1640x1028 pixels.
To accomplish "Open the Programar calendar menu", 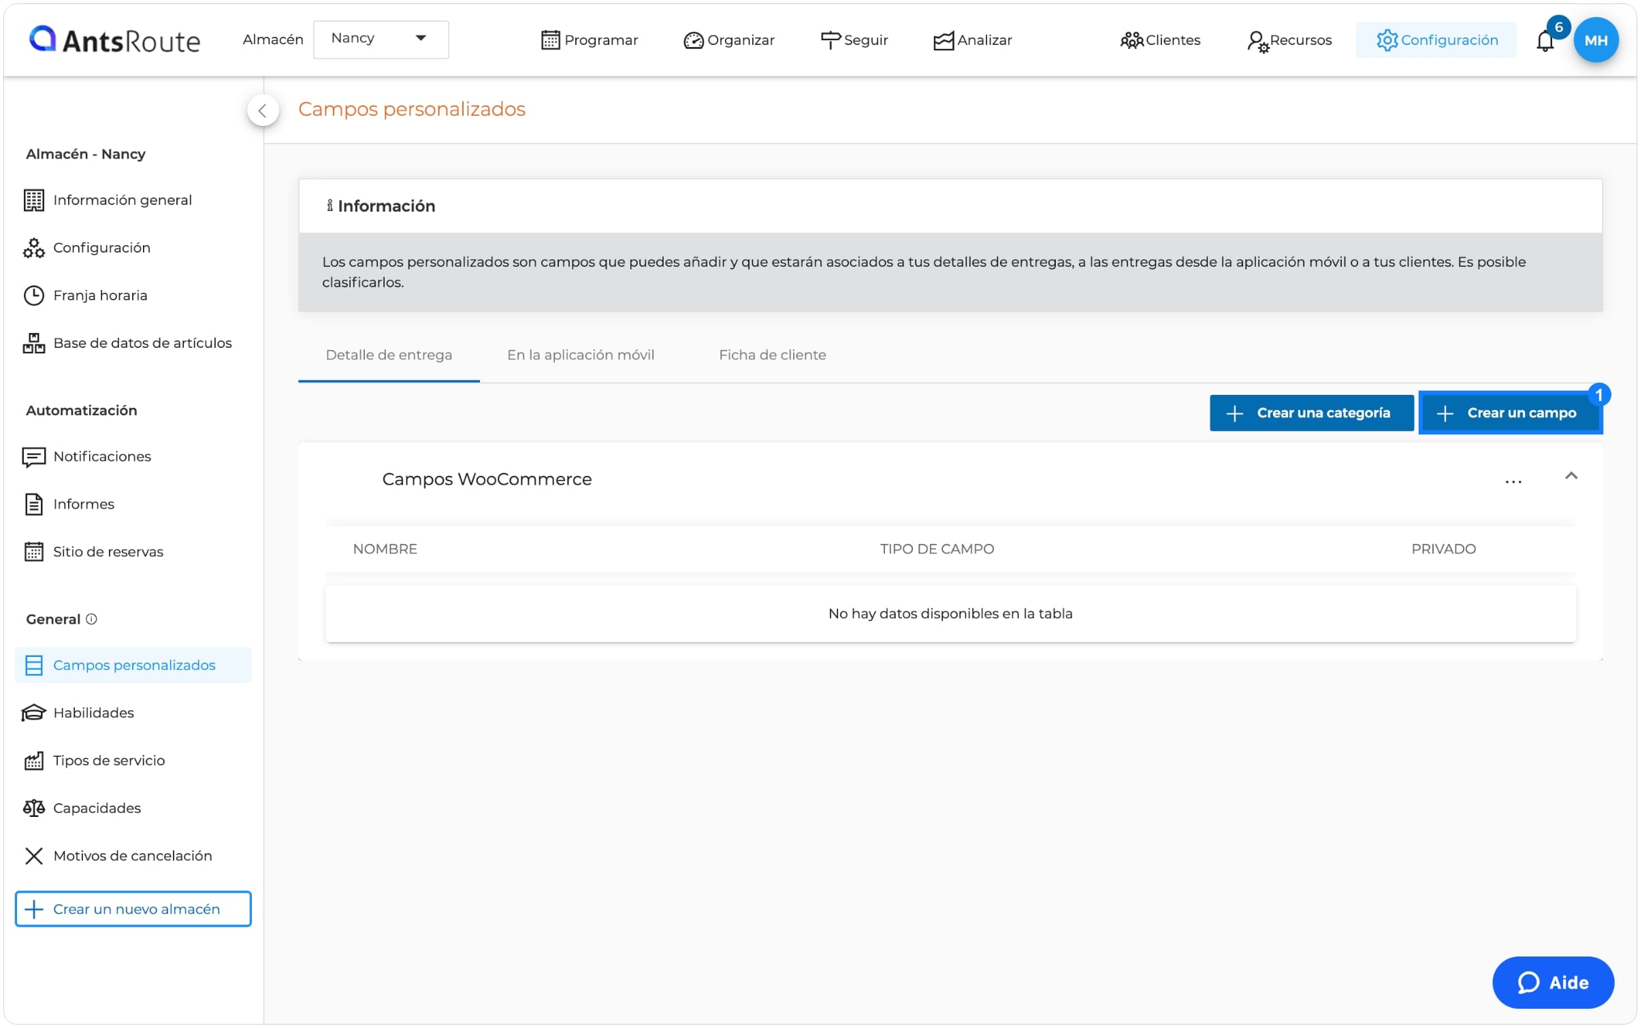I will click(590, 40).
